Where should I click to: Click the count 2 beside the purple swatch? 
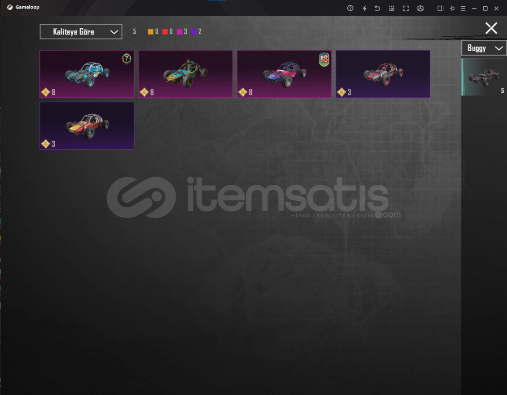tap(200, 32)
